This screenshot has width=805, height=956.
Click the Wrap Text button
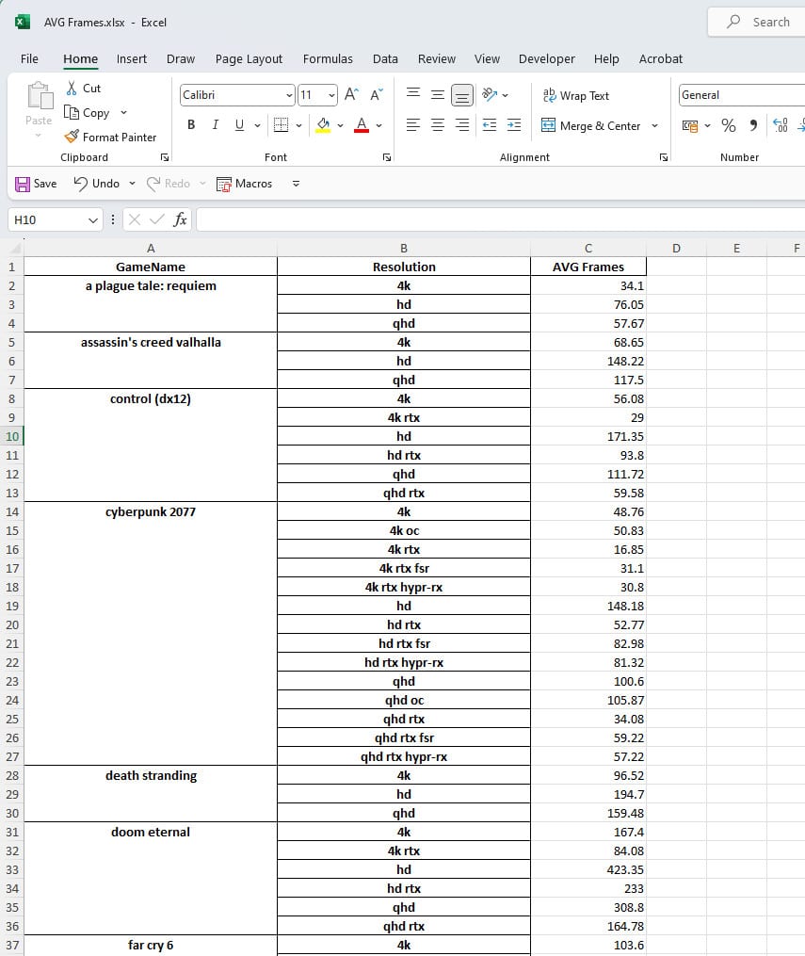(576, 96)
